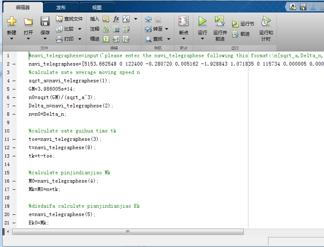Click the cut scissors icon in quick access toolbar
The image size is (324, 247).
point(313,7)
